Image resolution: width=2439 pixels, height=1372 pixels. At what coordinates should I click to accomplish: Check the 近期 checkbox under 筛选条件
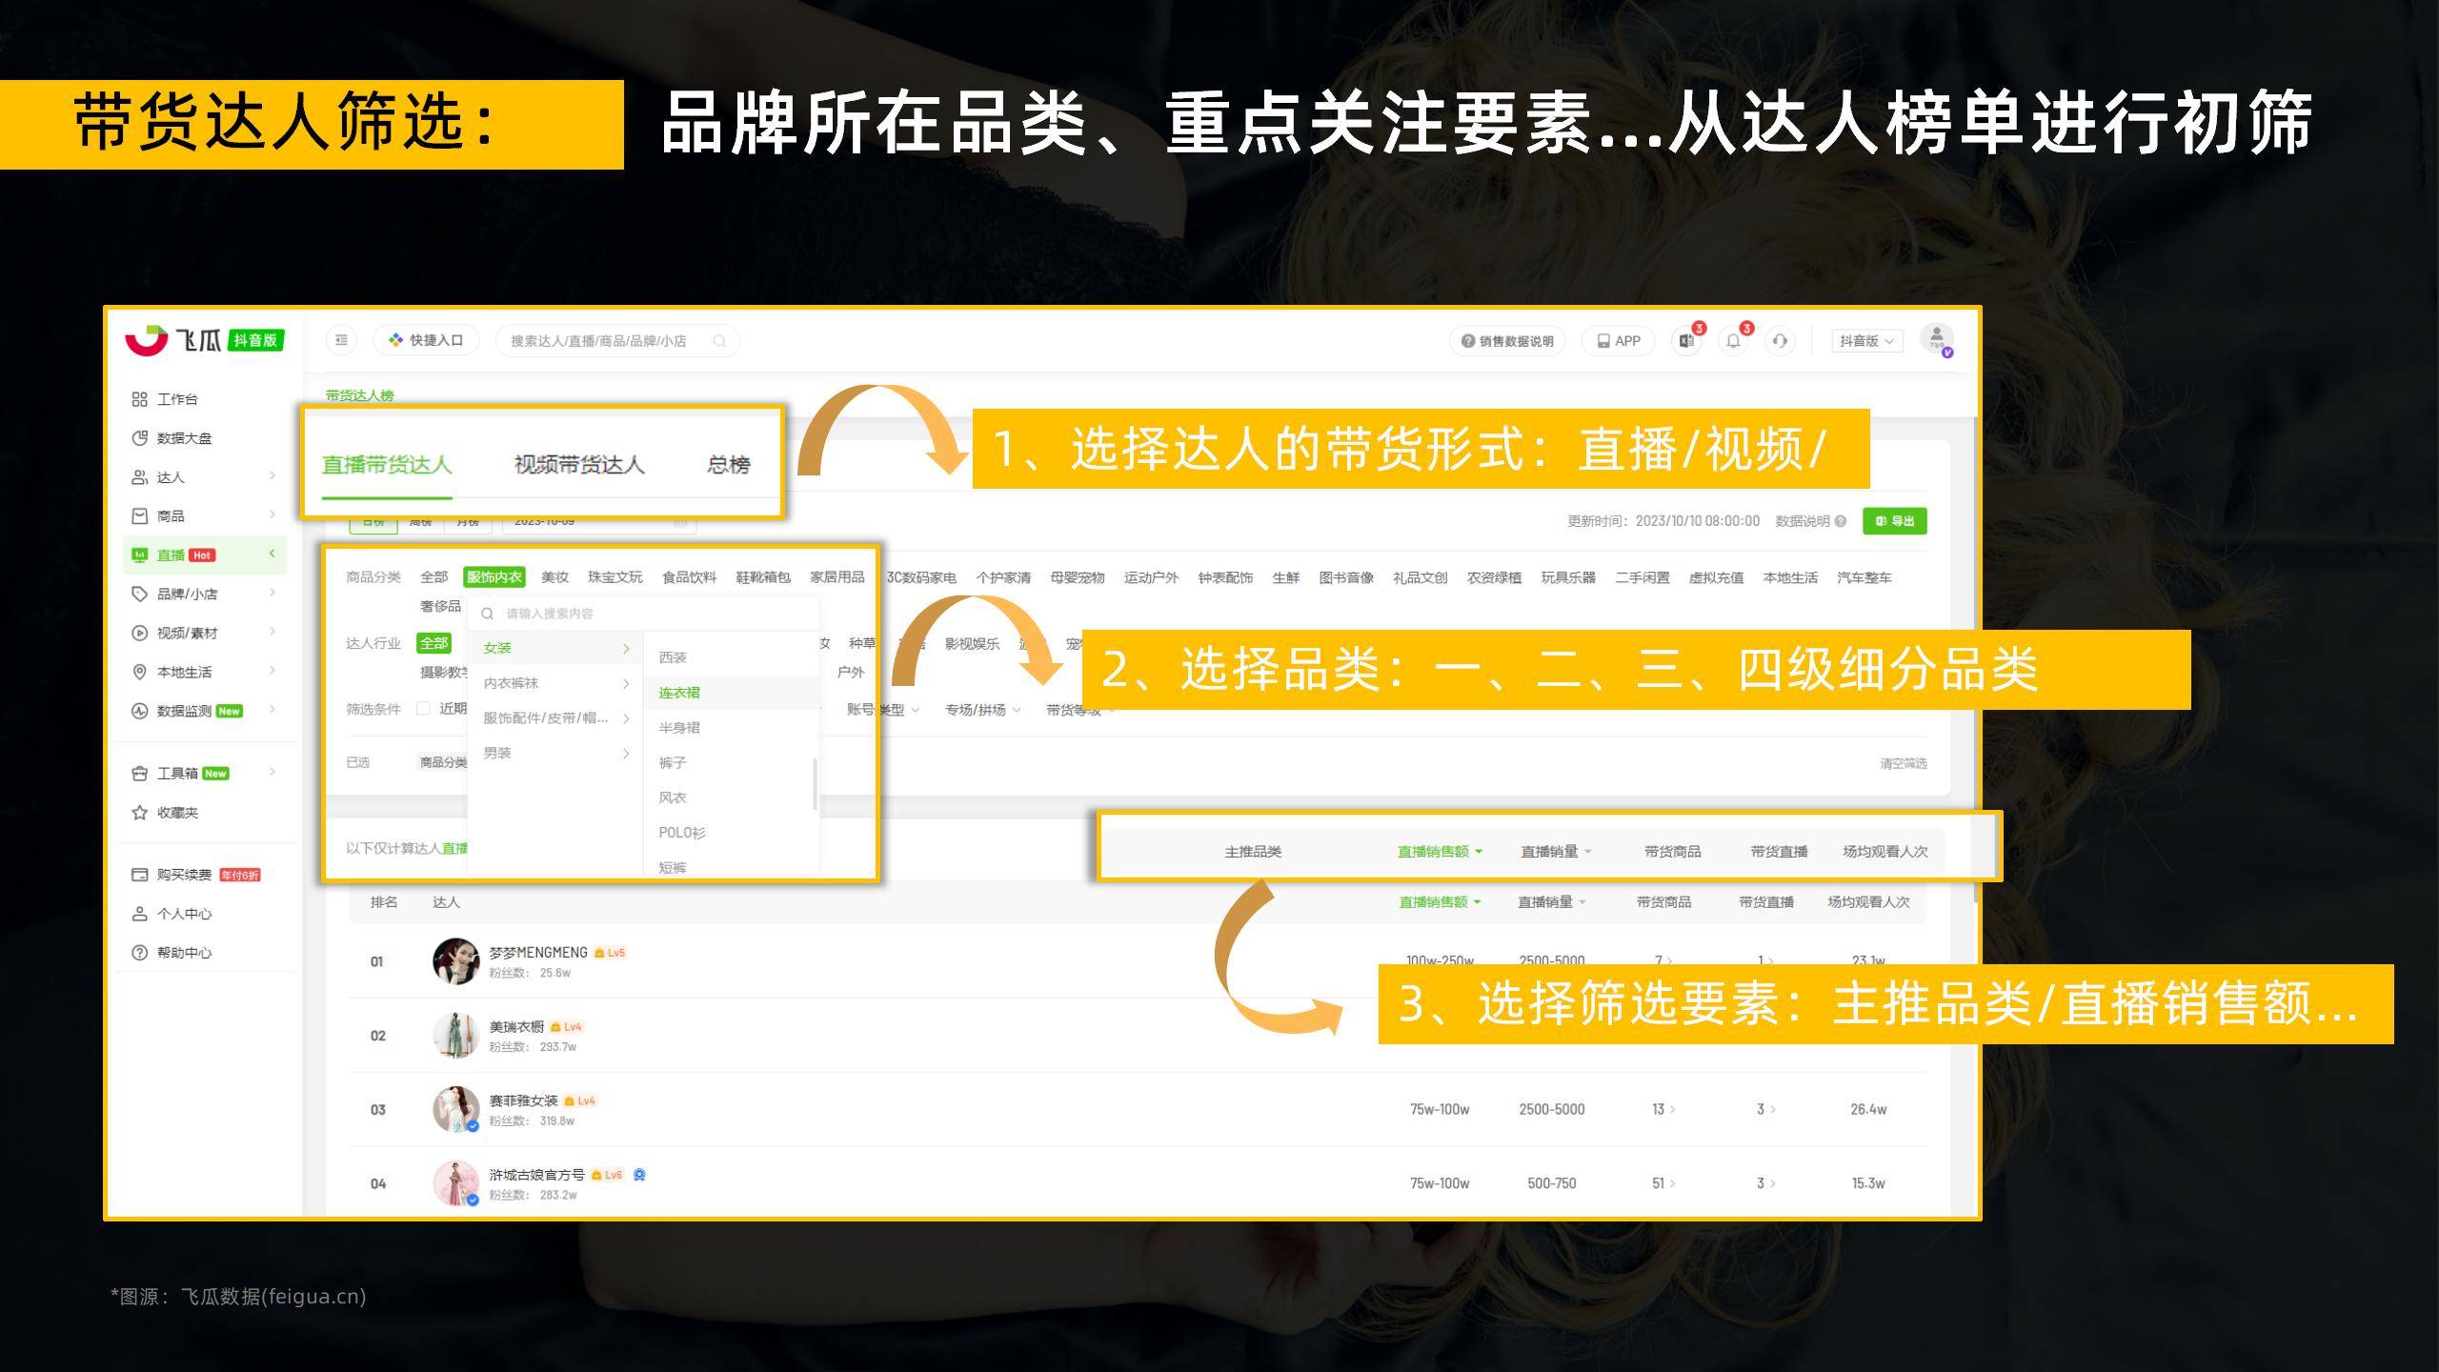(x=422, y=709)
